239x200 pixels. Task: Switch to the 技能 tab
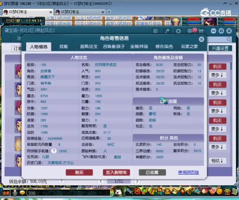[64, 47]
